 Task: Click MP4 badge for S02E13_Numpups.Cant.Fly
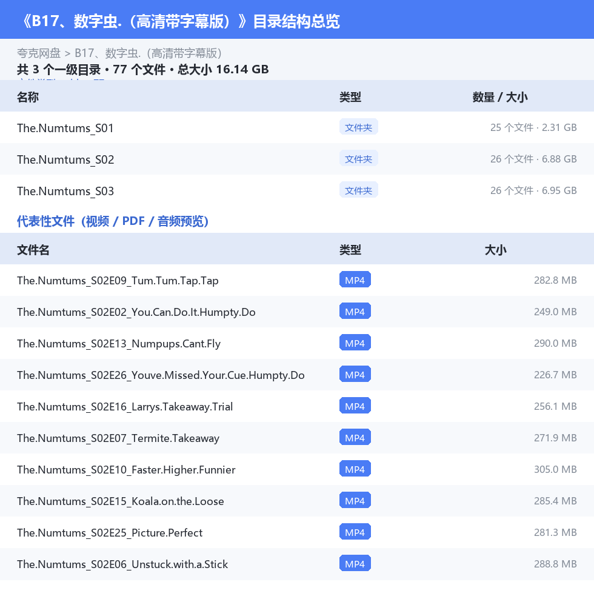355,343
